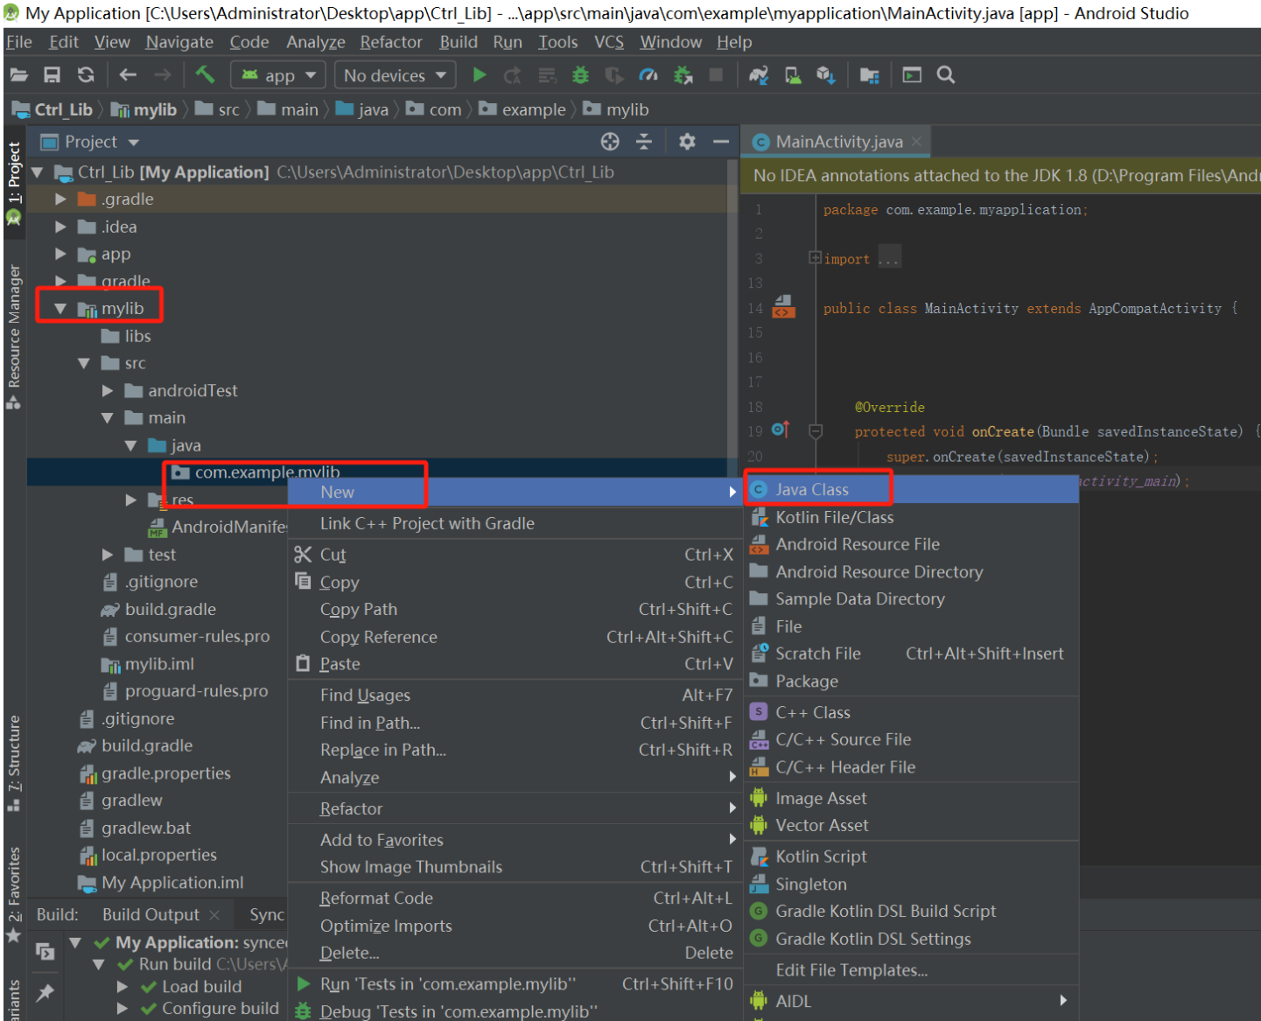Click the override gutter icon on line 19
The image size is (1261, 1021).
[781, 430]
